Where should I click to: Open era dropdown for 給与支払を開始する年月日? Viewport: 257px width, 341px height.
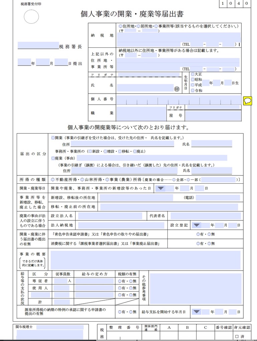point(197,312)
